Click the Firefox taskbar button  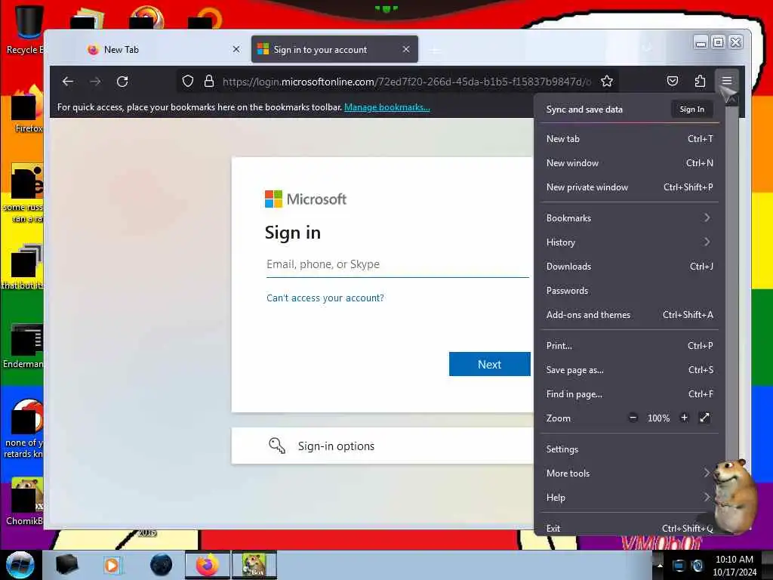(x=207, y=565)
